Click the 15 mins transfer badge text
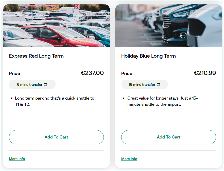Image resolution: width=224 pixels, height=171 pixels. pyautogui.click(x=142, y=84)
